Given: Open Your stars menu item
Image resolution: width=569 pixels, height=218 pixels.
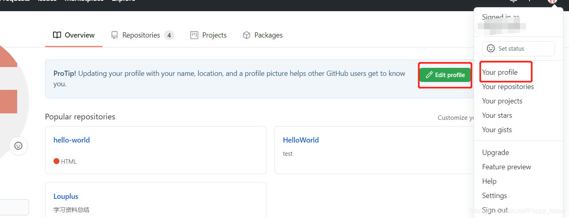Looking at the screenshot, I should pos(497,115).
